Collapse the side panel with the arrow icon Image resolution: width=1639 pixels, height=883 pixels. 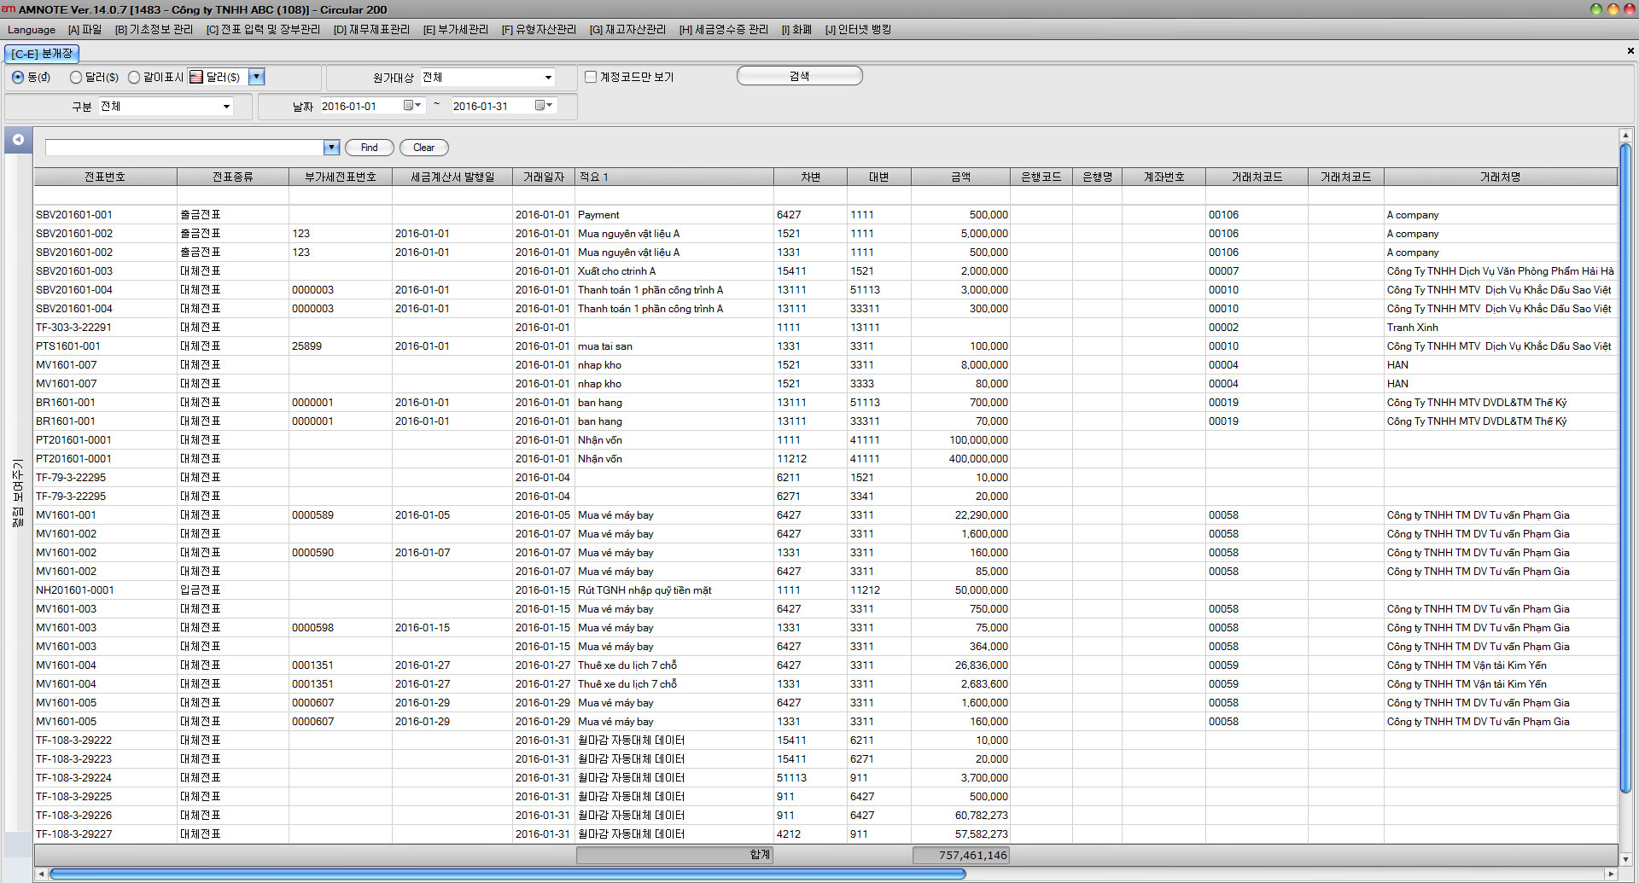(x=18, y=140)
